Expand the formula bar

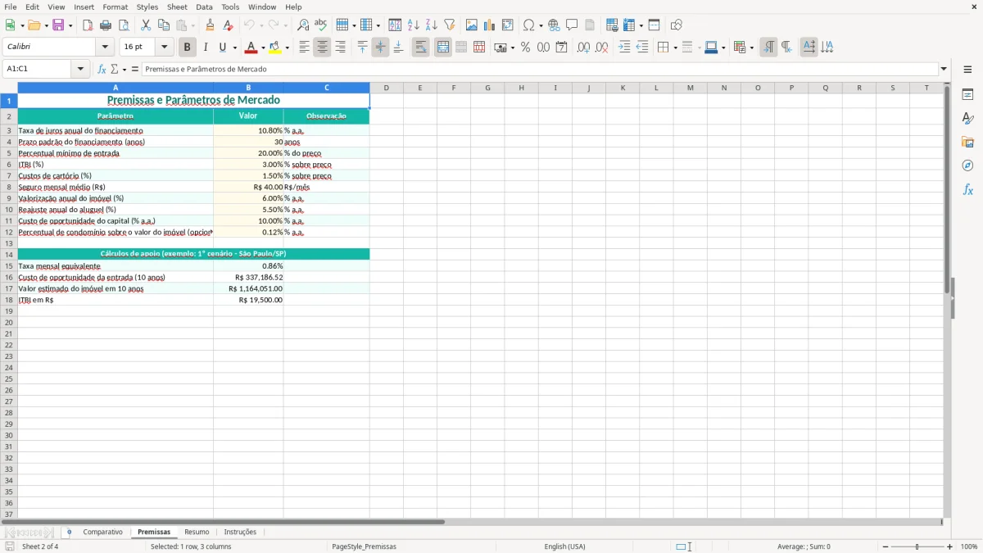[x=944, y=70]
